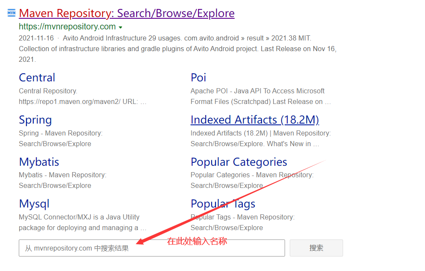This screenshot has height=271, width=425.
Task: Open the Indexed Artifacts (18.2M) sitelink
Action: (255, 120)
